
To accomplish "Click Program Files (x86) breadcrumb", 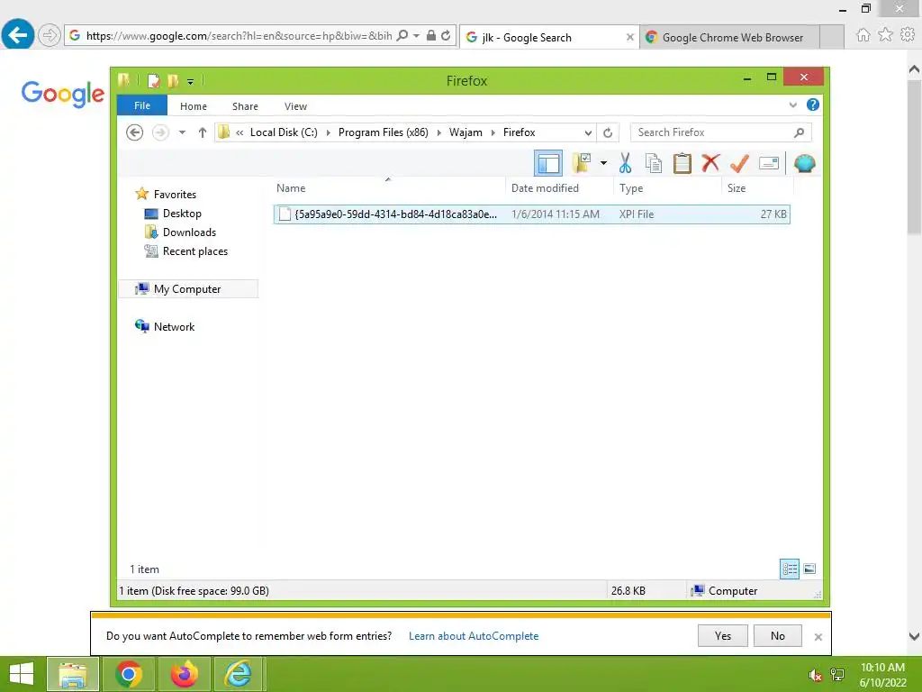I will [x=384, y=132].
